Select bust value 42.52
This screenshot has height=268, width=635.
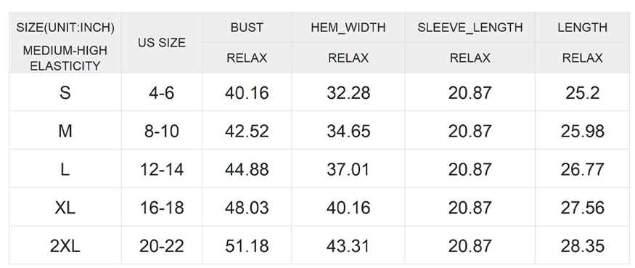pos(247,131)
